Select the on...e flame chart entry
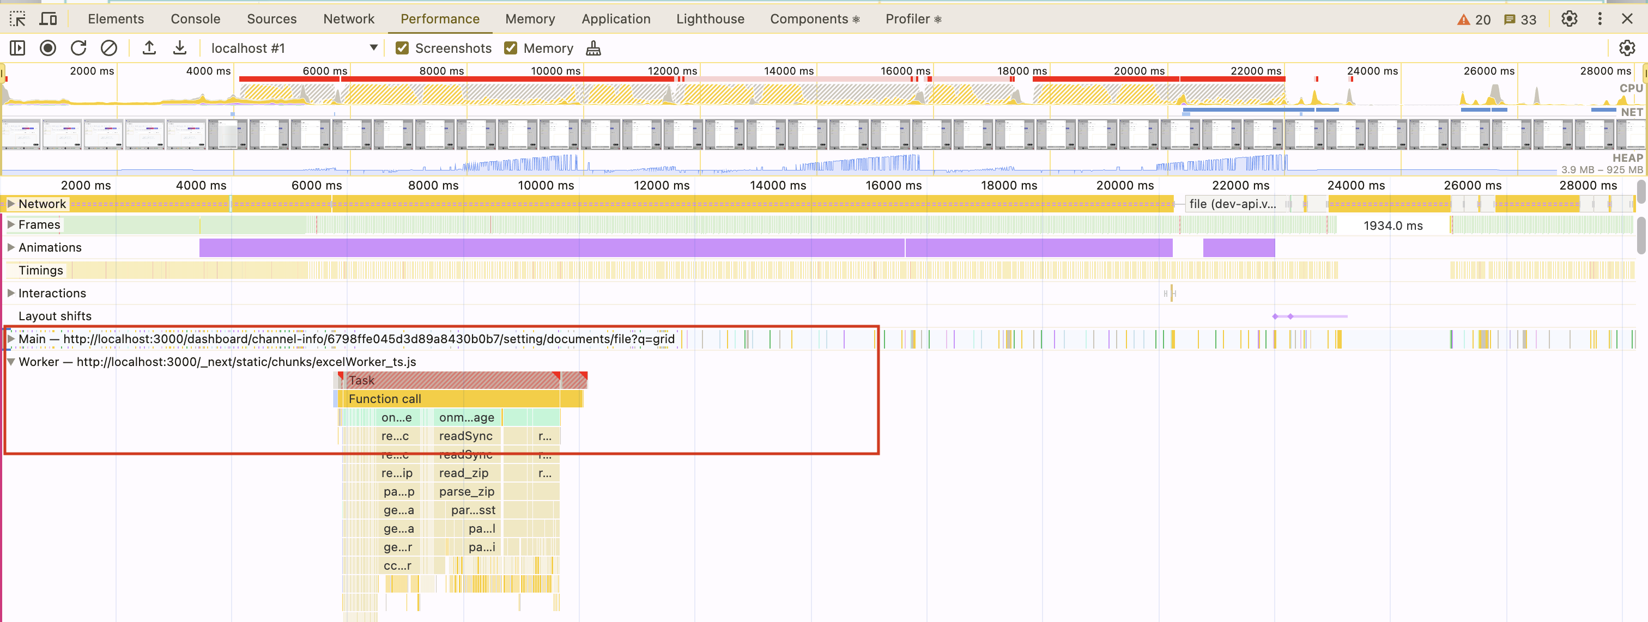1648x622 pixels. tap(397, 417)
